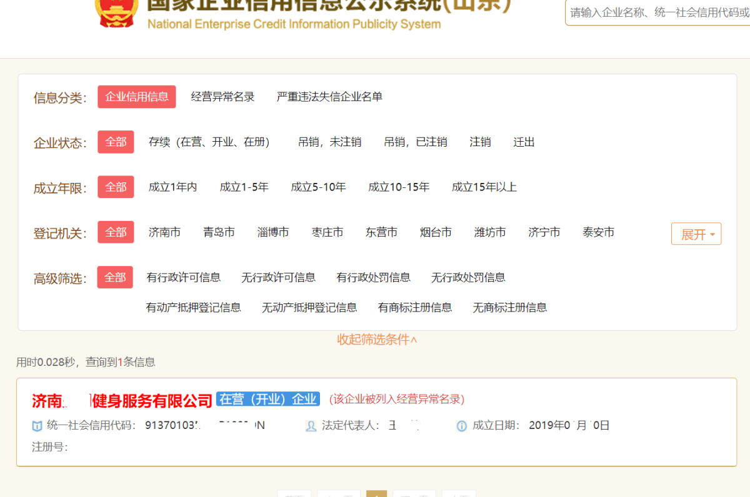The image size is (750, 497).
Task: Select 无商标注册信息 advanced filter
Action: point(509,307)
